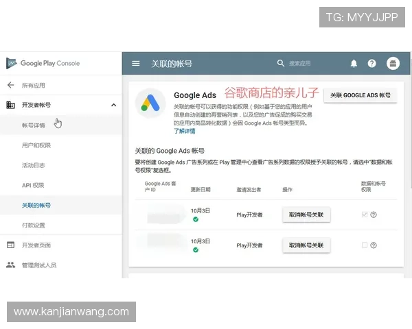
Task: Click the help icon in the first account row
Action: pyautogui.click(x=374, y=215)
